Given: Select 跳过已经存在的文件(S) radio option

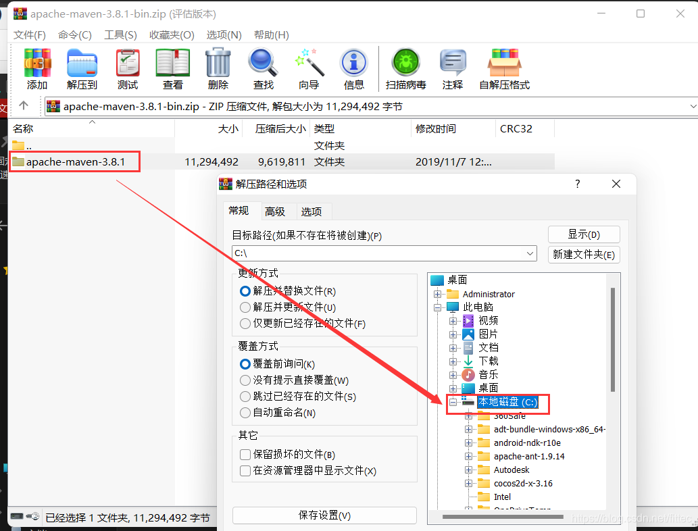Looking at the screenshot, I should pyautogui.click(x=245, y=396).
